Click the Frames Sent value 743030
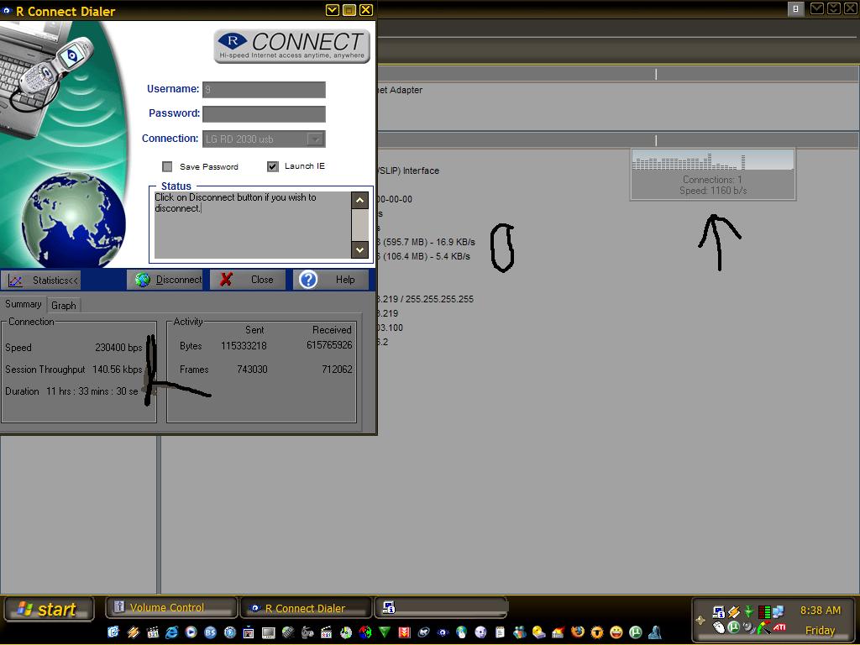This screenshot has width=860, height=645. point(252,370)
